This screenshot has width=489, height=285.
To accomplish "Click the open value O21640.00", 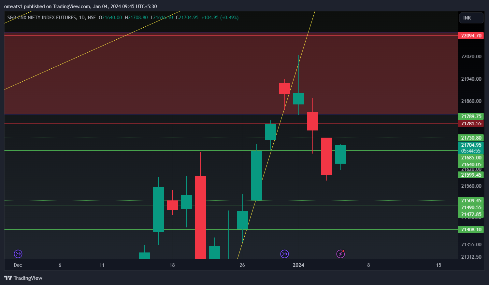I will point(110,18).
